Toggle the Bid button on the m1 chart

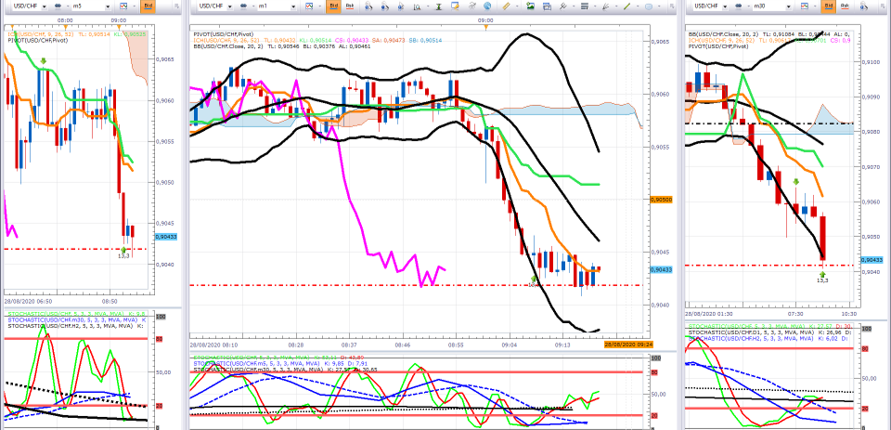333,6
